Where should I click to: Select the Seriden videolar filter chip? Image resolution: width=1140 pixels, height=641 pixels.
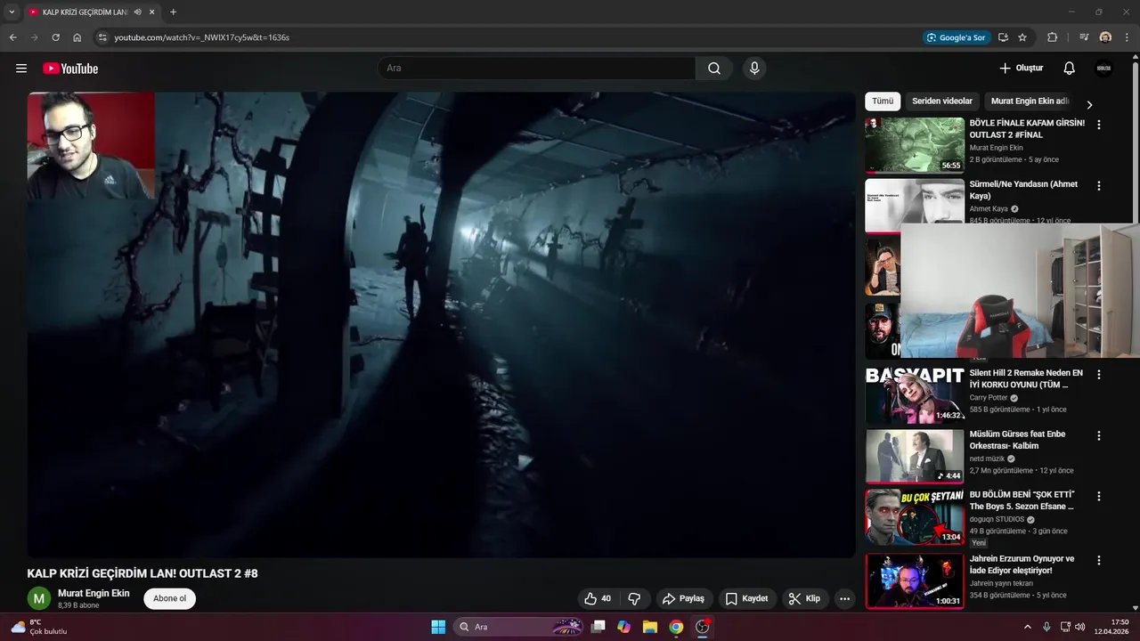pos(942,101)
